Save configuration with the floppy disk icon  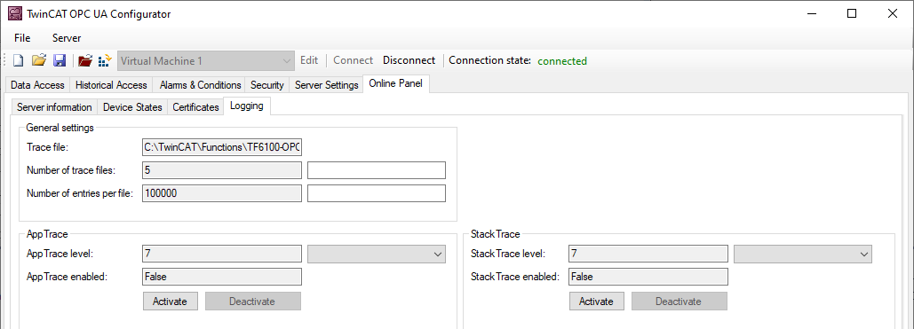[60, 60]
